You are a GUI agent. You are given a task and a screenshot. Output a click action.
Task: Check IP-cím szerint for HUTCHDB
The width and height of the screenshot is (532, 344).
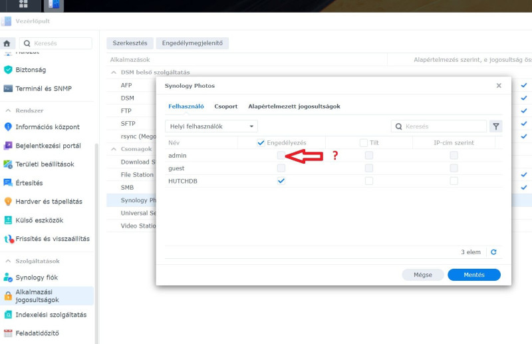tap(454, 181)
